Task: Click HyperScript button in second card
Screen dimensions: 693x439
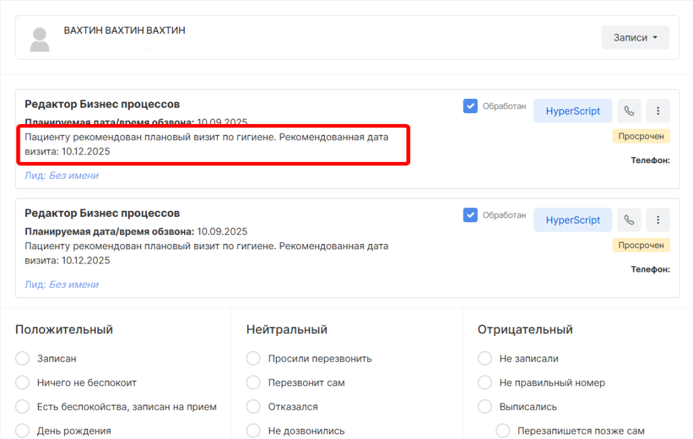Action: click(573, 219)
